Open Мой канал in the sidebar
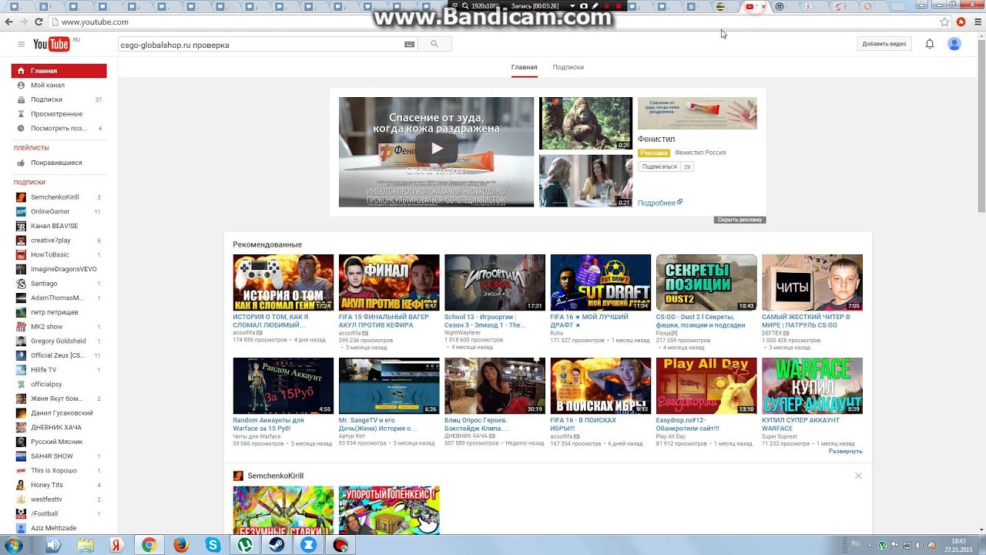 point(59,85)
